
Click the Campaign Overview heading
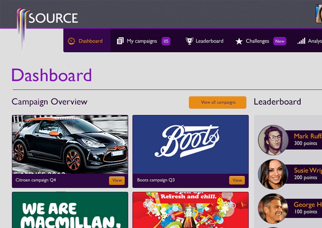[50, 102]
